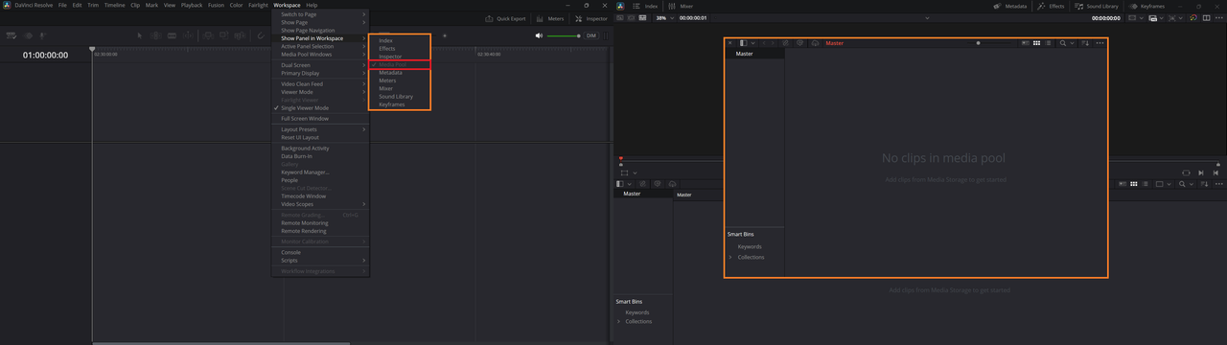Image resolution: width=1227 pixels, height=345 pixels.
Task: Select Master bin in floating Media Pool
Action: tap(754, 54)
